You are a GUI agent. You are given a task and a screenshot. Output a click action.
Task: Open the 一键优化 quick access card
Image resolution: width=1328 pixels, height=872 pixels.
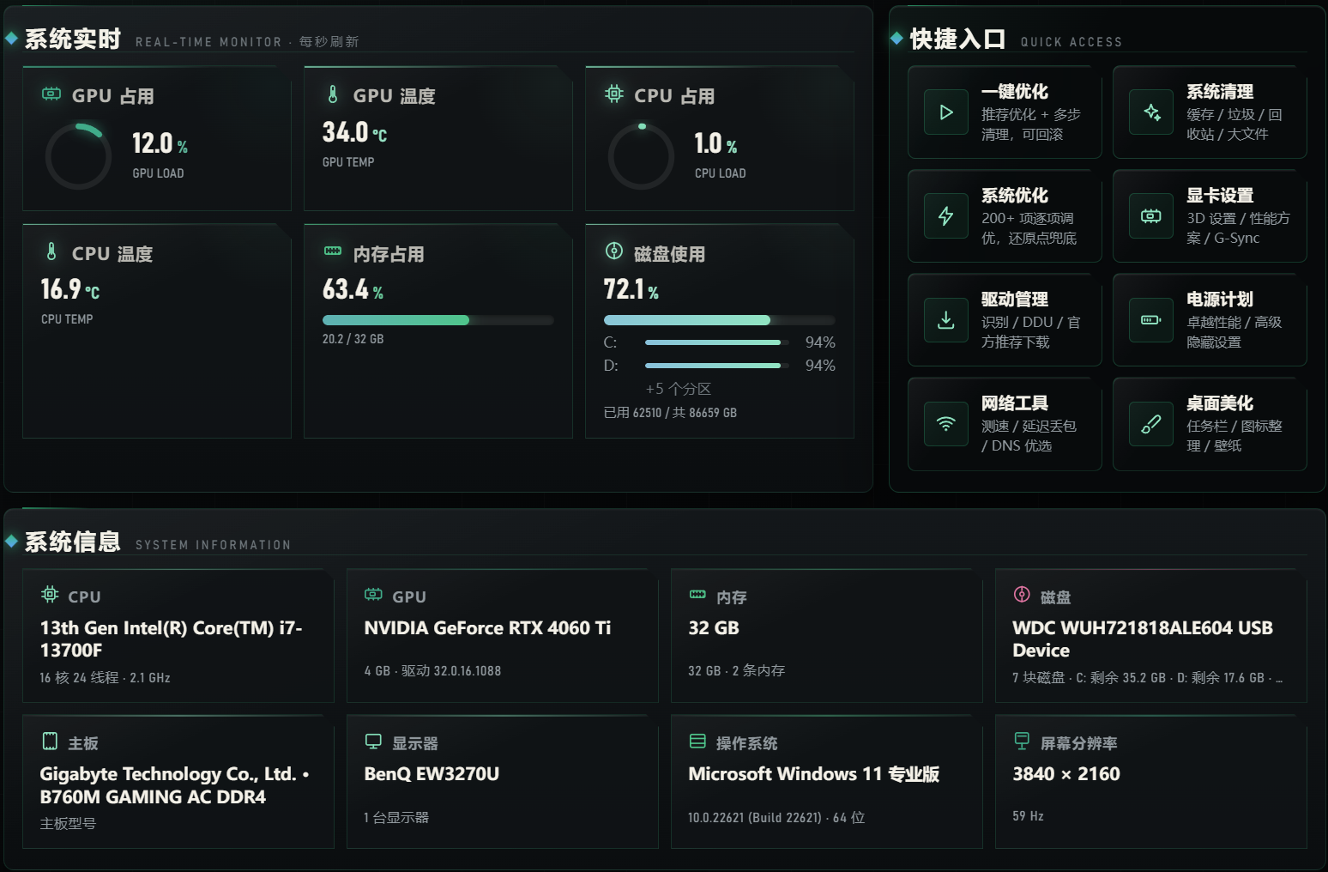tap(1005, 112)
